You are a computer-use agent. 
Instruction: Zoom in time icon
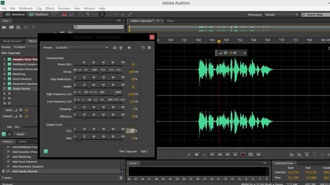coord(307,155)
